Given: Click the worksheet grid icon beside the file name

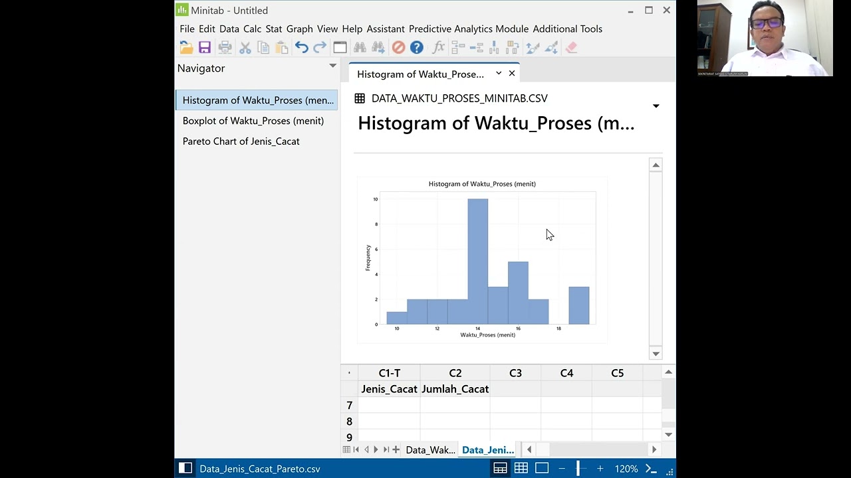Looking at the screenshot, I should pyautogui.click(x=360, y=98).
